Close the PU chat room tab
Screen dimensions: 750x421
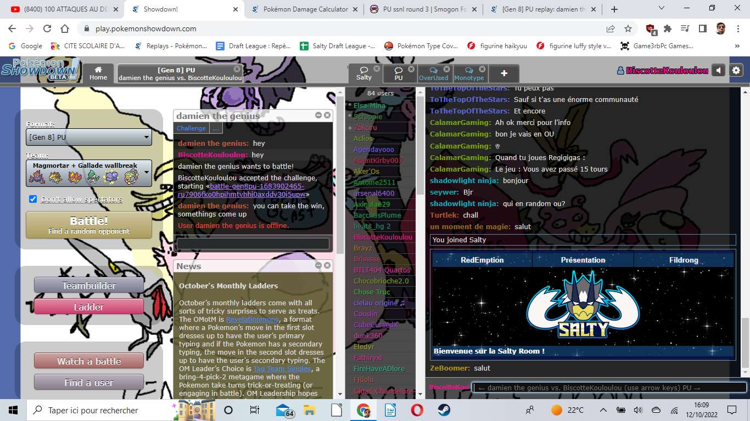click(x=412, y=69)
